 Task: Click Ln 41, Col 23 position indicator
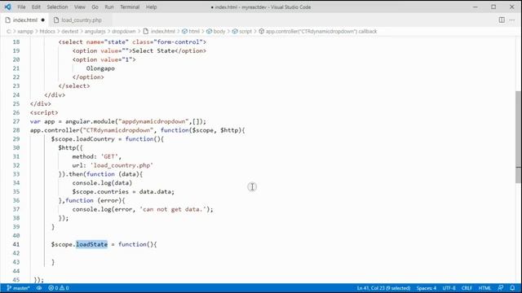383,288
